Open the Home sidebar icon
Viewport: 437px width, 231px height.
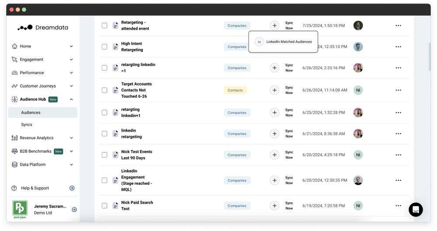tap(14, 46)
